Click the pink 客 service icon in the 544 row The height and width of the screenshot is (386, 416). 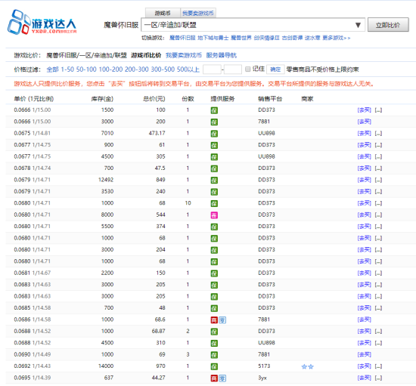(x=214, y=215)
